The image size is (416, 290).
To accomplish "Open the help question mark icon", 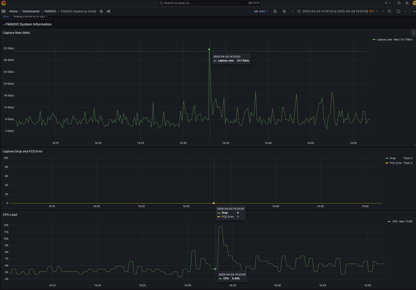I will [x=399, y=3].
